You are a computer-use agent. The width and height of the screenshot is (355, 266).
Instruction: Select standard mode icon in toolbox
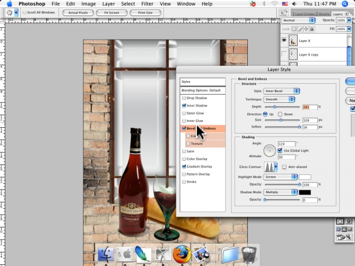coord(340,221)
